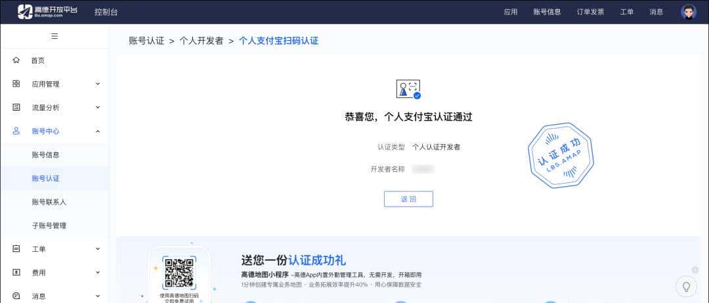Click the sidebar 消息 chat icon
The height and width of the screenshot is (303, 709).
point(16,296)
